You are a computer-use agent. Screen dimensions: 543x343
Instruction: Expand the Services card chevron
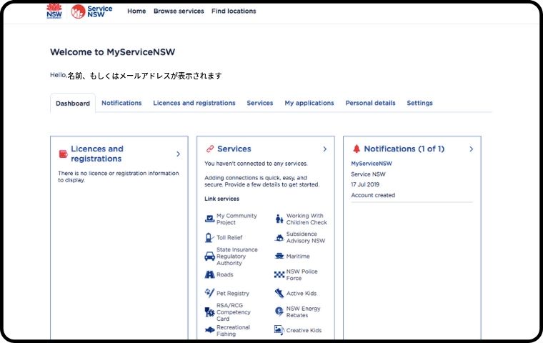tap(325, 149)
